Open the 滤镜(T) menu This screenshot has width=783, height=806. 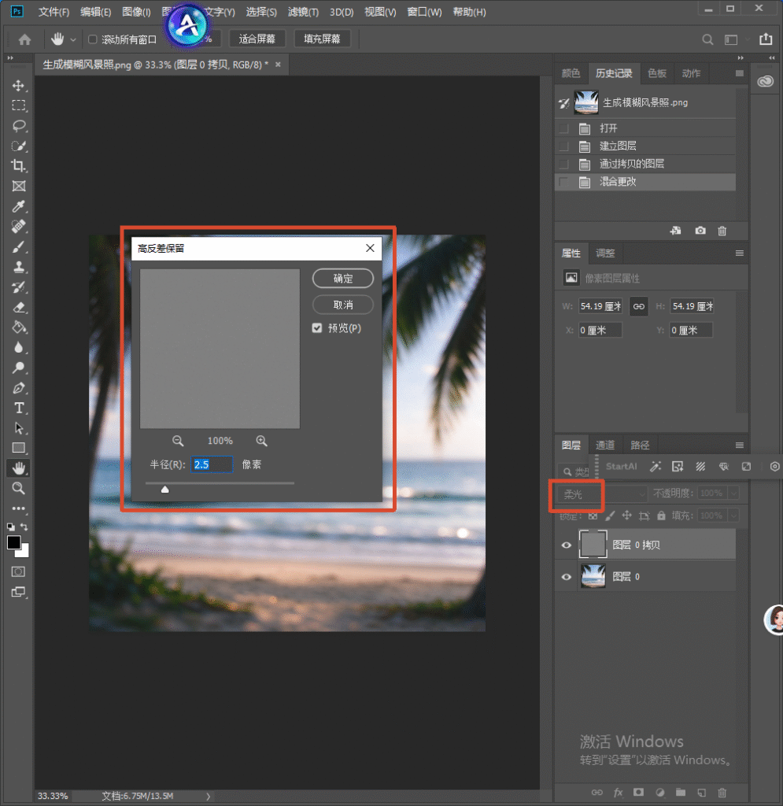pyautogui.click(x=303, y=12)
